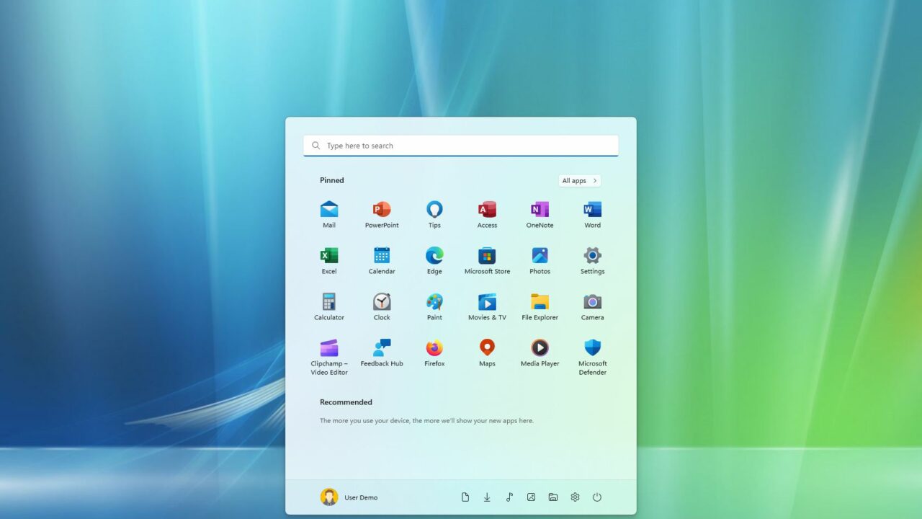Open File Explorer from pinned apps
This screenshot has height=519, width=922.
click(540, 307)
